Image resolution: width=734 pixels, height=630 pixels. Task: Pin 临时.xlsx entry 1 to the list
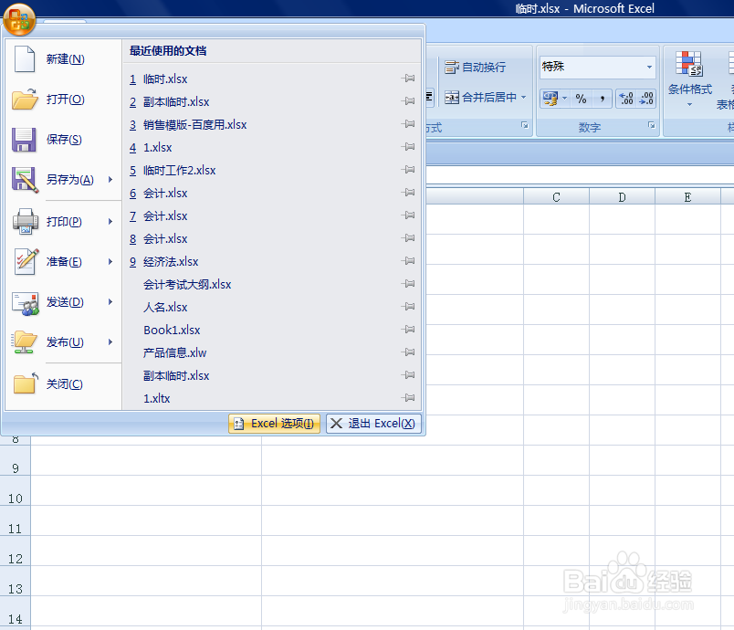(x=408, y=79)
